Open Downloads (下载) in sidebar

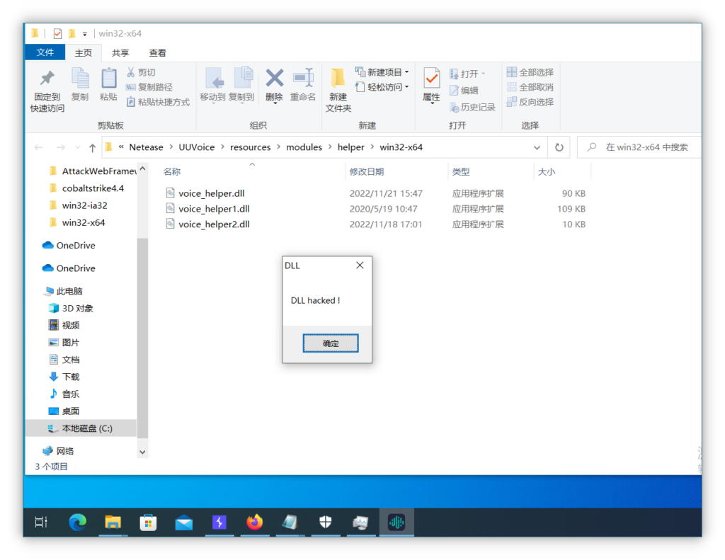point(64,377)
